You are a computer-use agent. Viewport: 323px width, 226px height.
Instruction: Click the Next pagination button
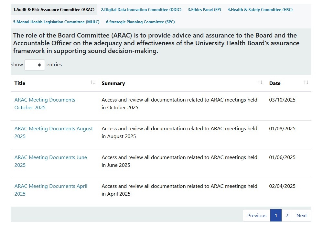click(x=302, y=216)
